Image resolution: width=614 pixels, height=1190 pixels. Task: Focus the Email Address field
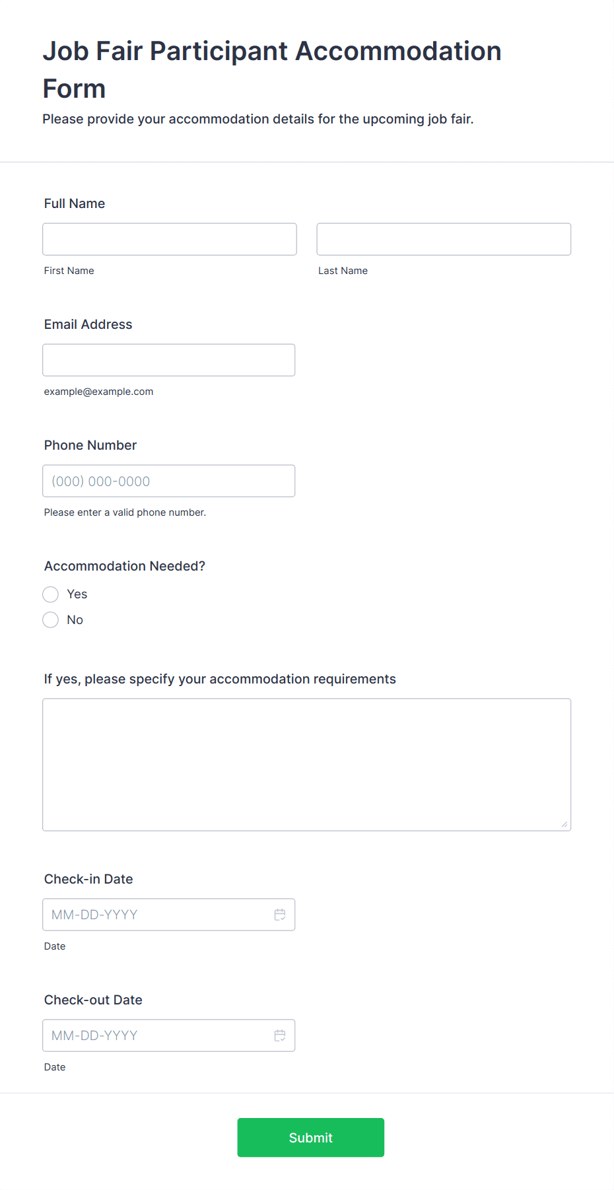click(x=169, y=360)
